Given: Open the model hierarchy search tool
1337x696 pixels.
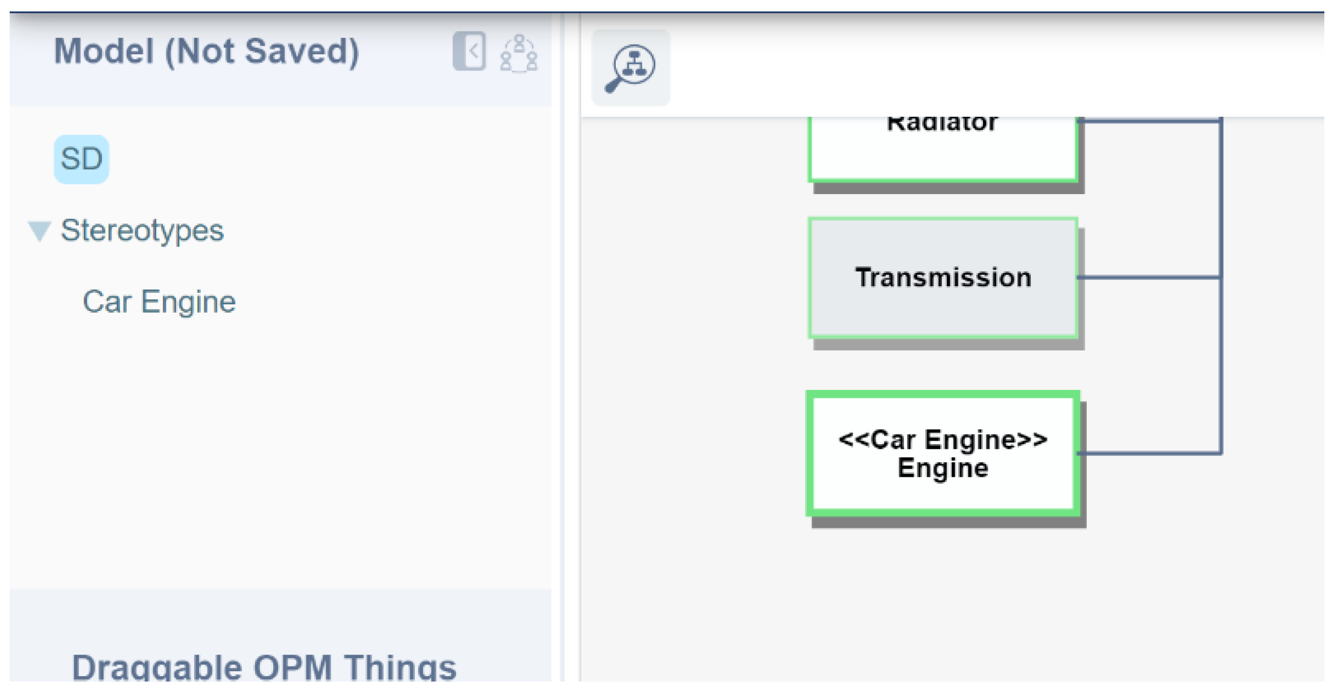Looking at the screenshot, I should click(631, 67).
